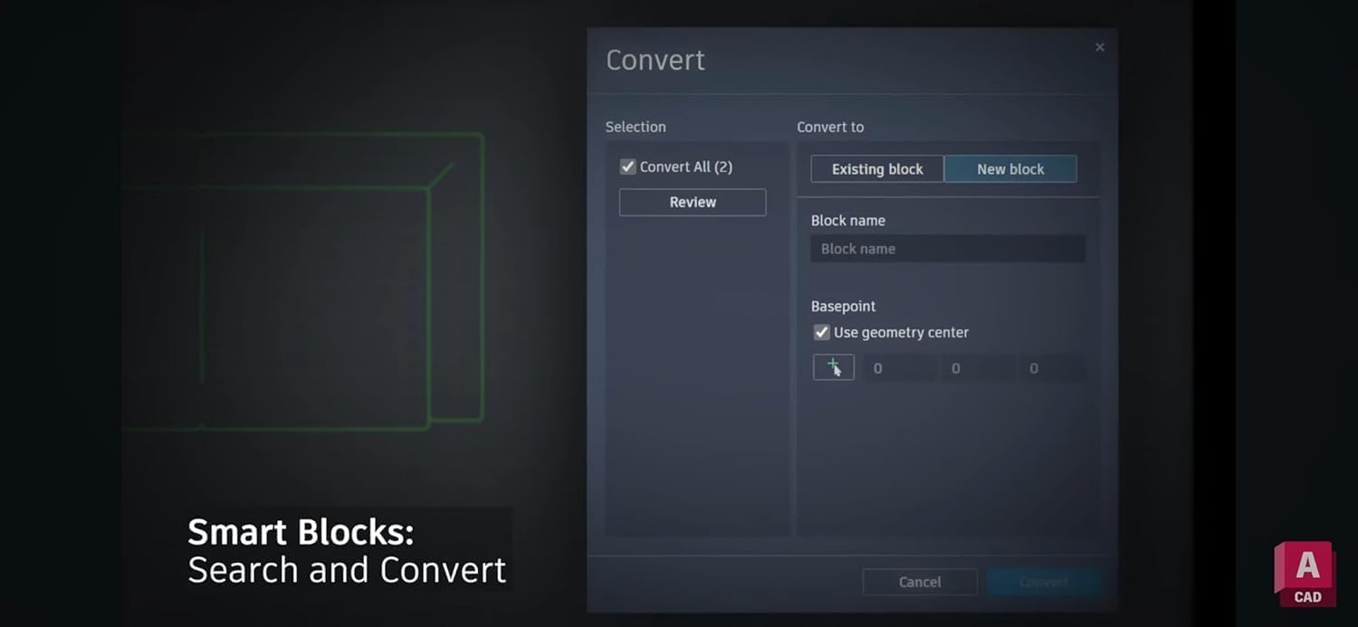Toggle the Convert All (2) checkbox
The height and width of the screenshot is (627, 1358).
[627, 166]
